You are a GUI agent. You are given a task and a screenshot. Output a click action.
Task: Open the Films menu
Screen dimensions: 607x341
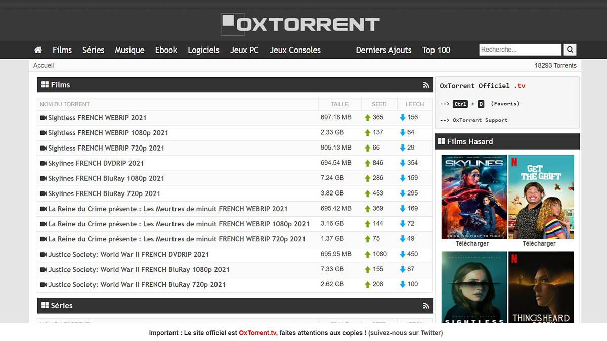[x=62, y=50]
